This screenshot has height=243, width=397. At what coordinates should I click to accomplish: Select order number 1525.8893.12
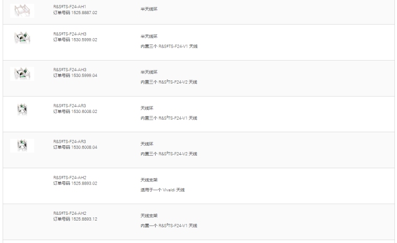pos(75,219)
